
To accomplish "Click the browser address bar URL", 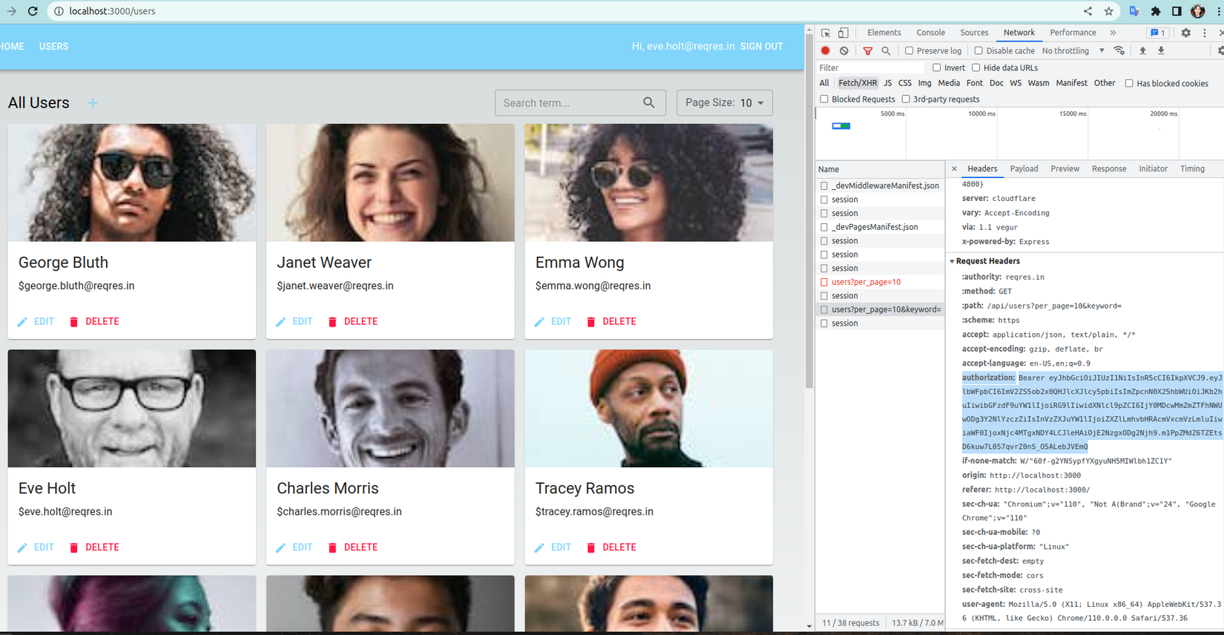I will coord(113,11).
